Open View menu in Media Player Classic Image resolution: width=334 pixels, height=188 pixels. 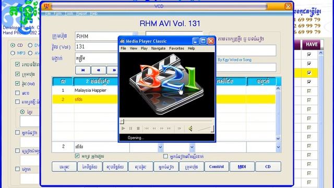tap(134, 49)
